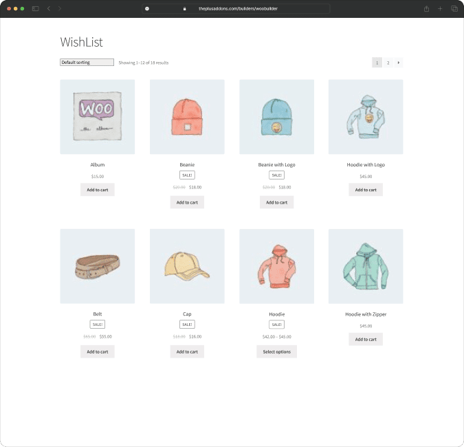This screenshot has width=464, height=447.
Task: Click the Hoodie with Logo title
Action: 366,165
